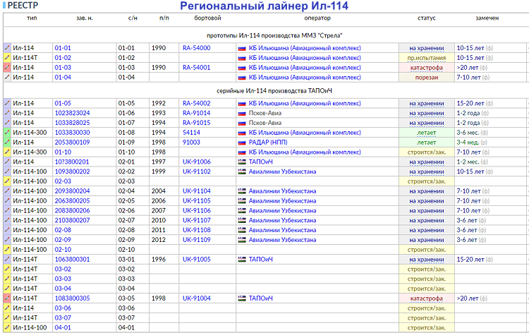The width and height of the screenshot is (529, 333).
Task: Click the бортовой column header
Action: pyautogui.click(x=207, y=18)
